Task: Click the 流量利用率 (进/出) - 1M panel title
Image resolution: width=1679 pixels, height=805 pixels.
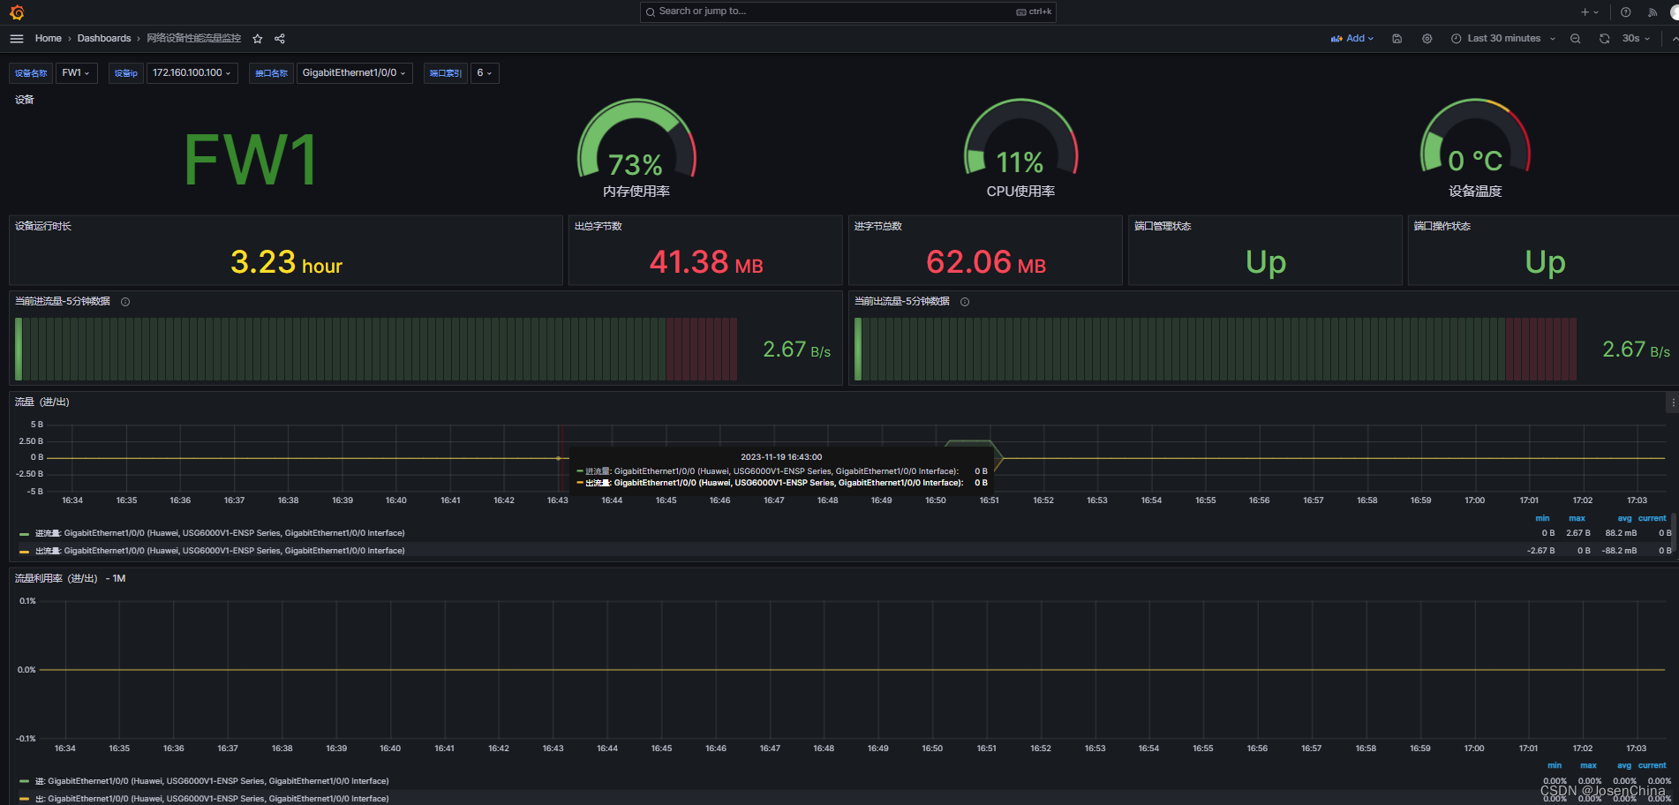Action: [70, 579]
